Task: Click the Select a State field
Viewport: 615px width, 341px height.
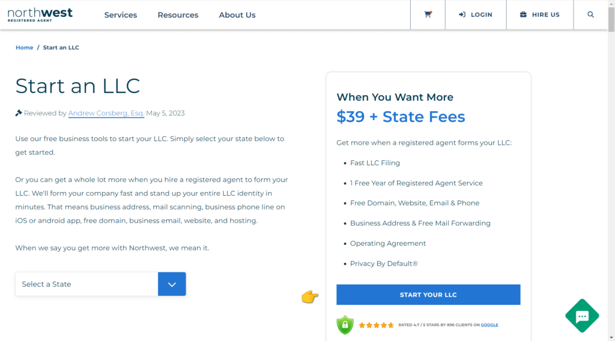Action: pyautogui.click(x=86, y=284)
